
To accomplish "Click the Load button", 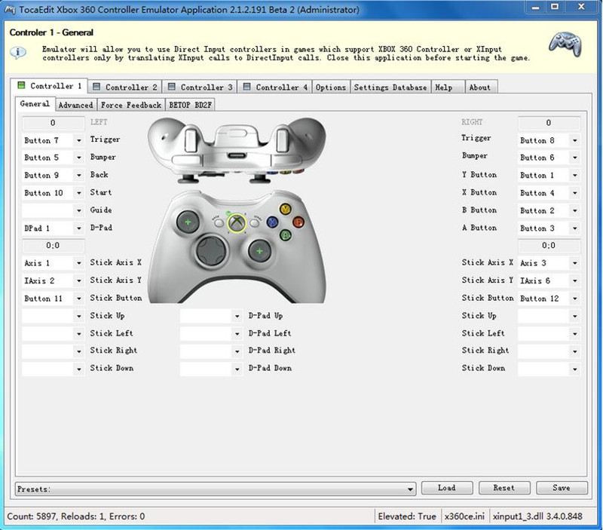I will (446, 488).
